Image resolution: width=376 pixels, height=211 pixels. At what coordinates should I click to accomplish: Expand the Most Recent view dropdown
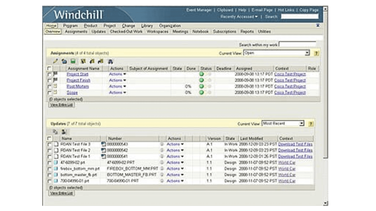click(283, 123)
